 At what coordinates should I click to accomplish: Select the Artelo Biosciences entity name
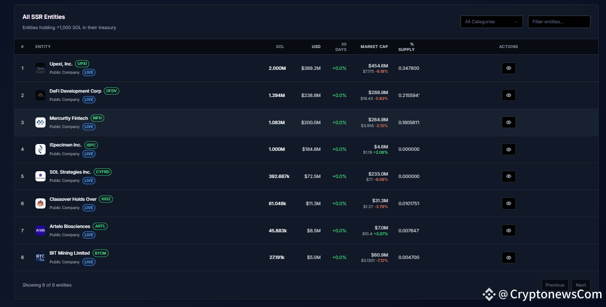click(70, 226)
